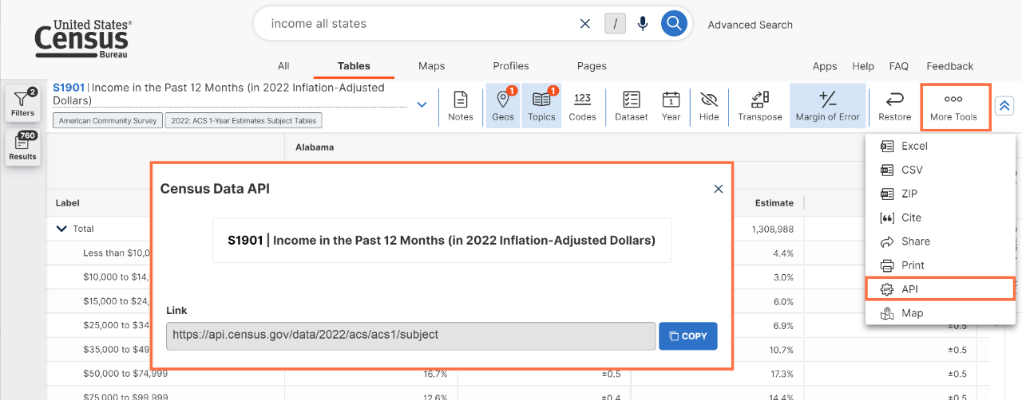Screen dimensions: 1022x400
Task: Click the API link field
Action: click(x=410, y=335)
